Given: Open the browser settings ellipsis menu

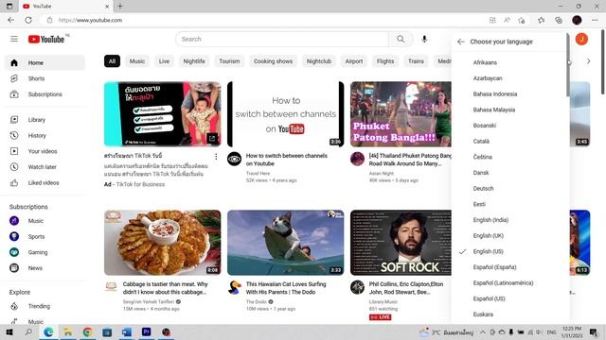Looking at the screenshot, I should [595, 20].
